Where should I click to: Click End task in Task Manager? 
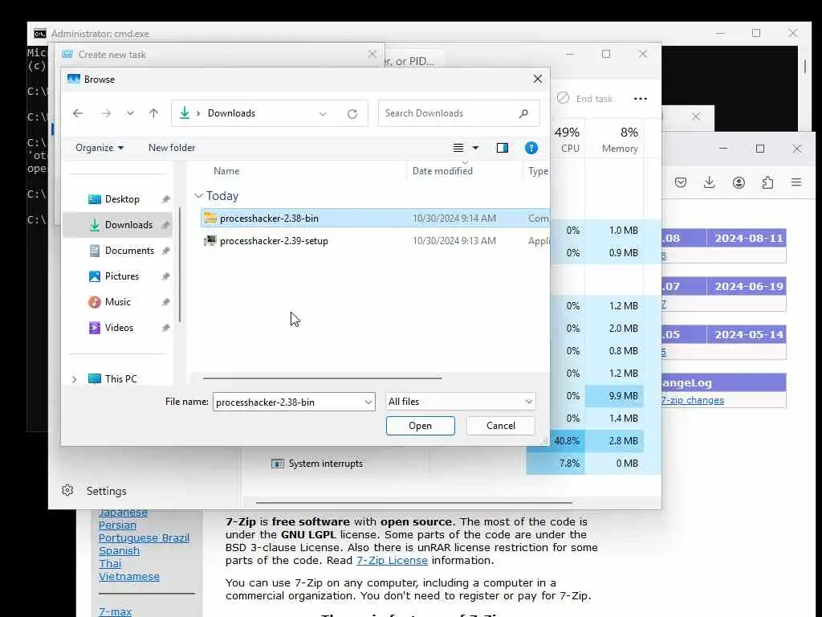click(585, 99)
